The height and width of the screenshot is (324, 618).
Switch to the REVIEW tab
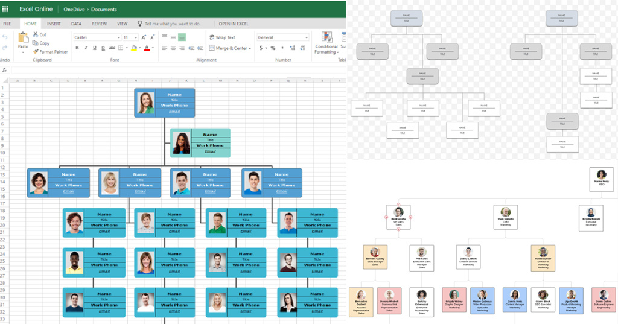coord(100,24)
